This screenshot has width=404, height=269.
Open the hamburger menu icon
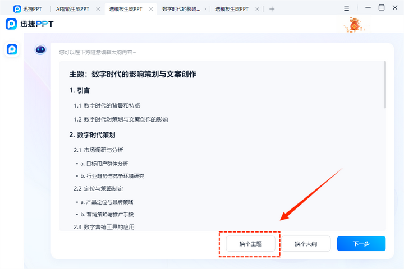[x=347, y=8]
